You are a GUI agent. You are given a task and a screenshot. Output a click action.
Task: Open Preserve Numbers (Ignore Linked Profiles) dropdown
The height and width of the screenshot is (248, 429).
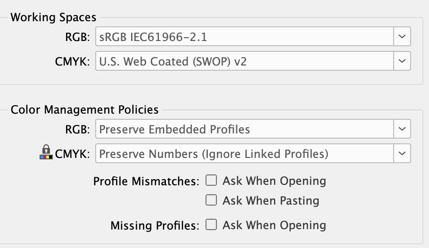[244, 153]
